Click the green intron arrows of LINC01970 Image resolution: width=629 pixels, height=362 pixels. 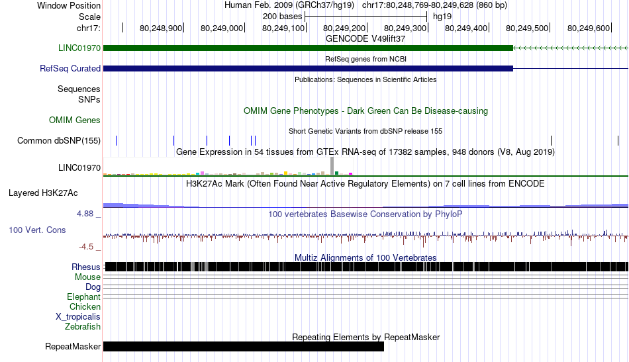pyautogui.click(x=571, y=48)
